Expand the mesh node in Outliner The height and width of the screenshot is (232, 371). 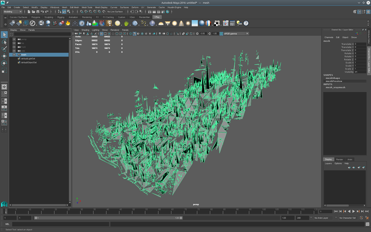14,55
